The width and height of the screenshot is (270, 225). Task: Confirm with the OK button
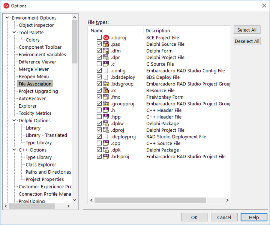coord(194,217)
